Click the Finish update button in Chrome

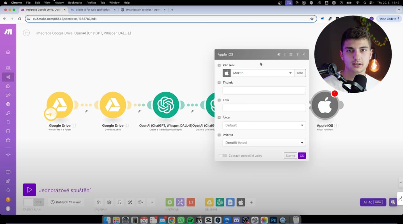(389, 19)
